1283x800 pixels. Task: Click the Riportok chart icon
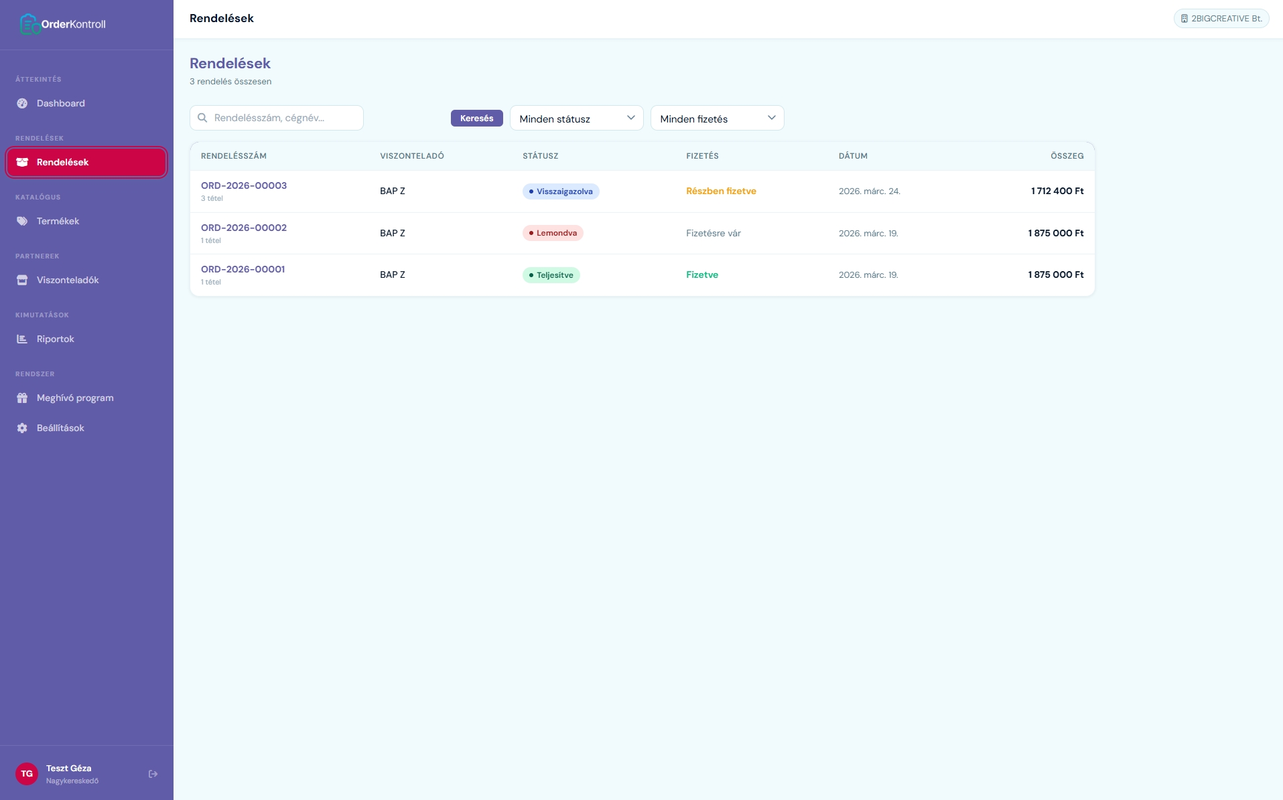22,339
